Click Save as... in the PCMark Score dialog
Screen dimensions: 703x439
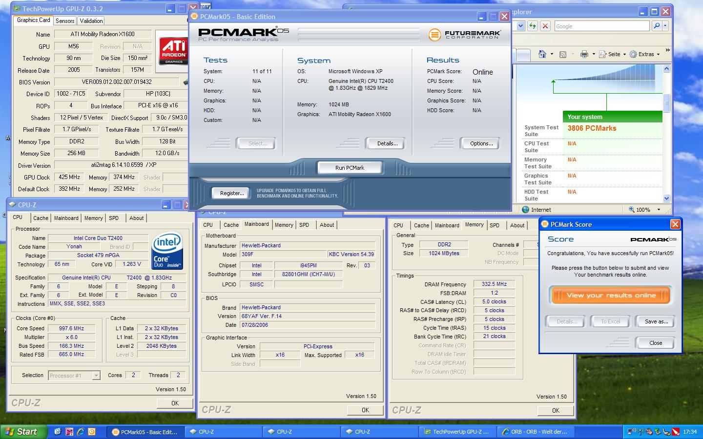[656, 321]
